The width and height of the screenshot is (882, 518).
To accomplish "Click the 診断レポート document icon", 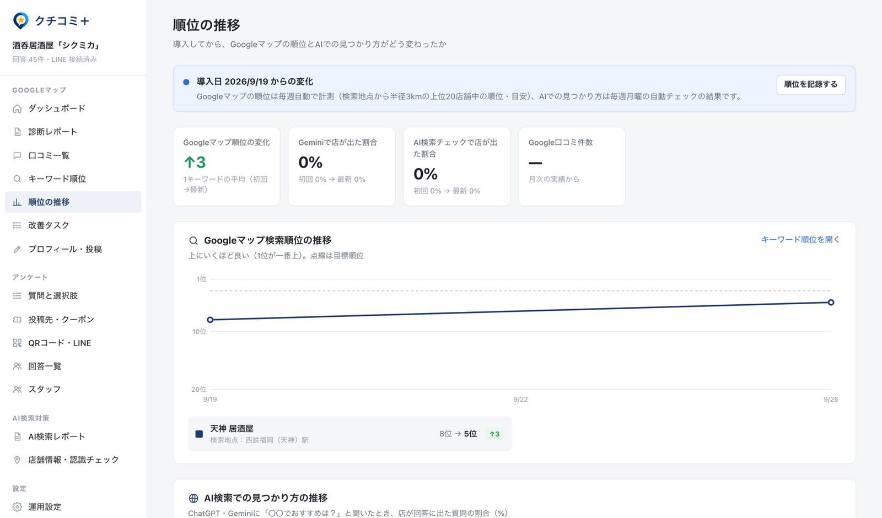I will [17, 132].
